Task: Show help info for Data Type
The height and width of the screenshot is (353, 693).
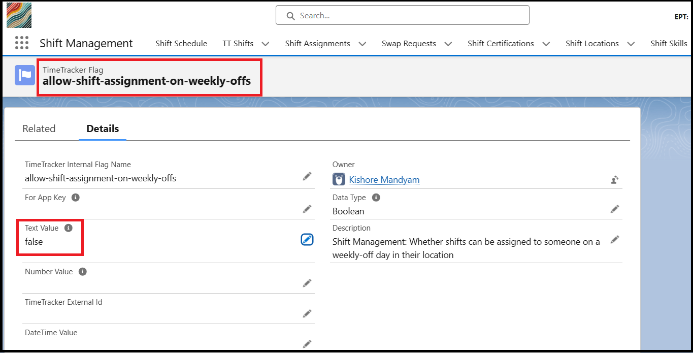Action: [x=376, y=198]
